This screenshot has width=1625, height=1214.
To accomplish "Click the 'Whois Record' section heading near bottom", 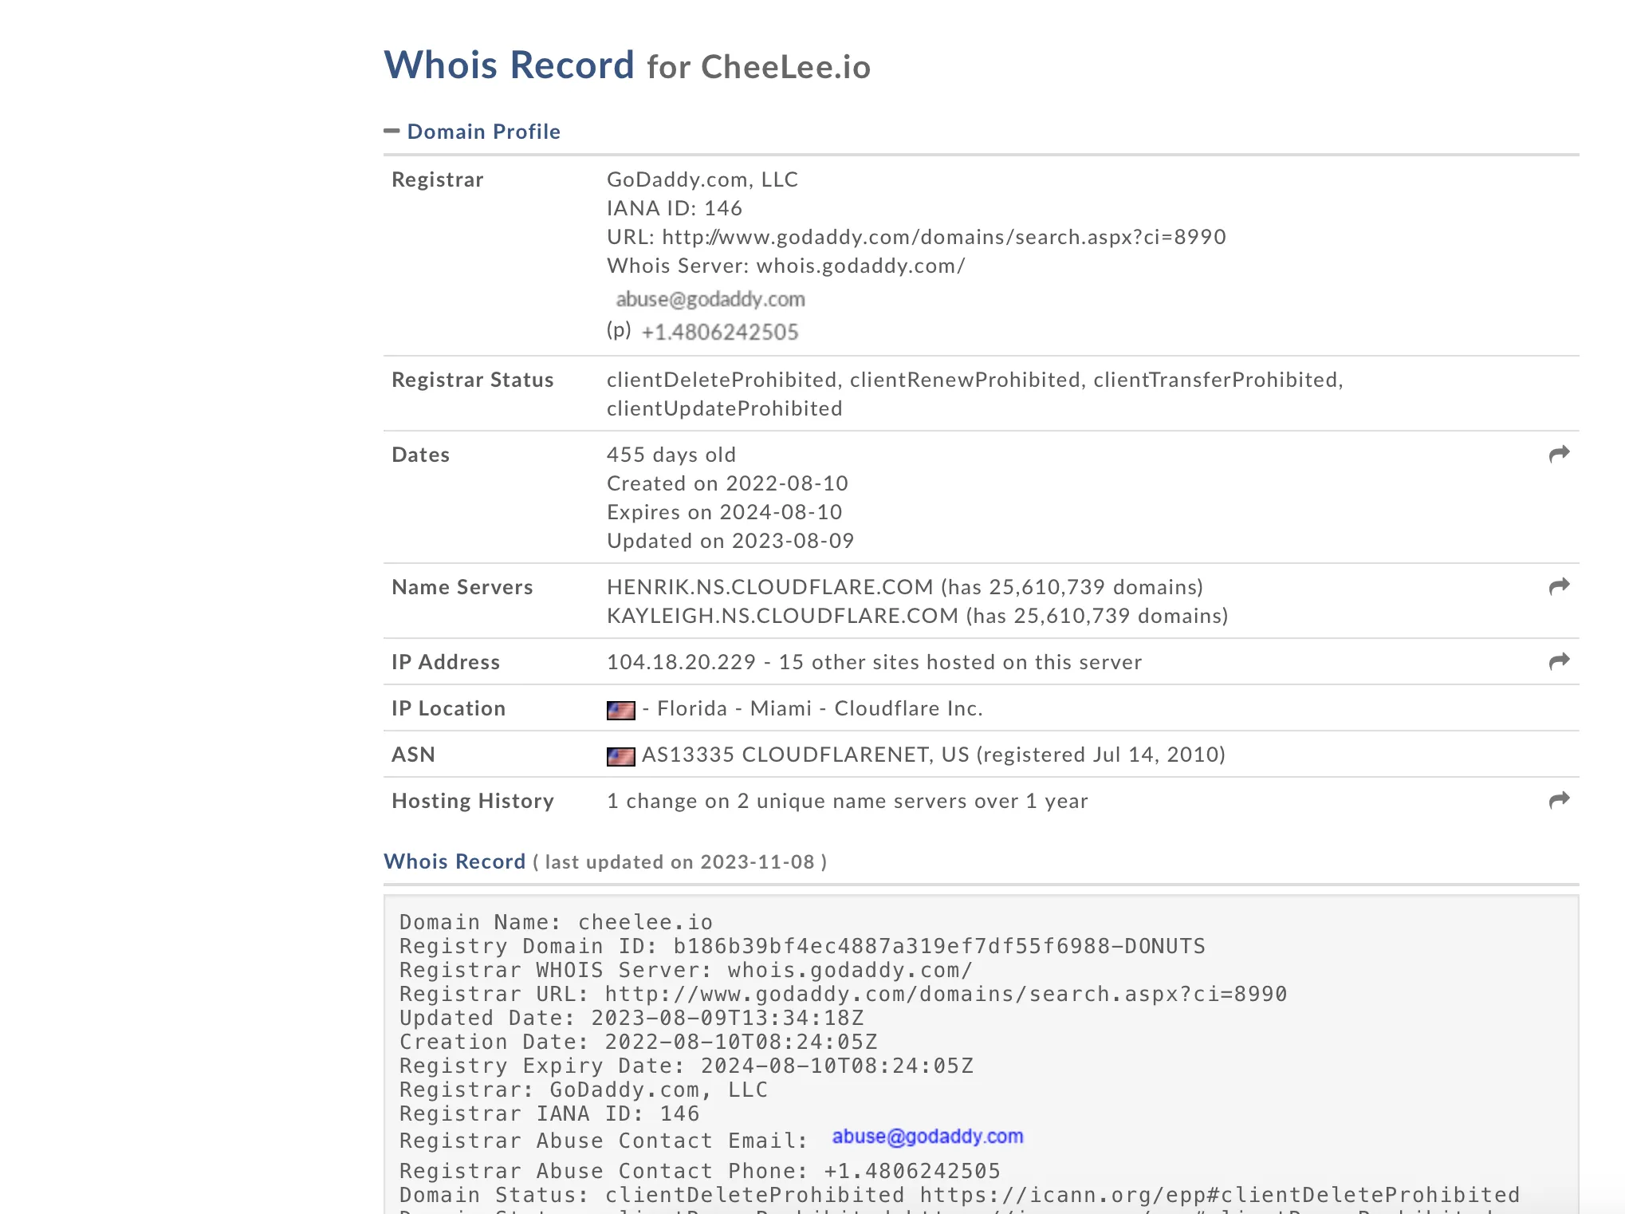I will (454, 861).
